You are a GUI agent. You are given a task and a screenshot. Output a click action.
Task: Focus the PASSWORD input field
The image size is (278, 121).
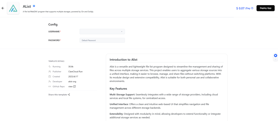click(102, 40)
